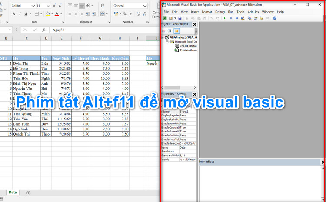
Task: Apply the yellow Fill Color bucket
Action: (48, 14)
